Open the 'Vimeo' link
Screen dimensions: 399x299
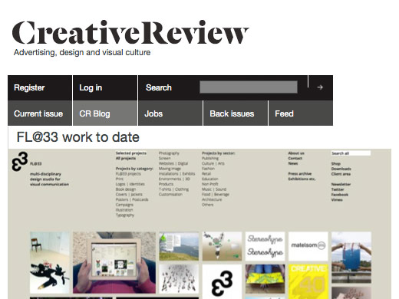[337, 199]
